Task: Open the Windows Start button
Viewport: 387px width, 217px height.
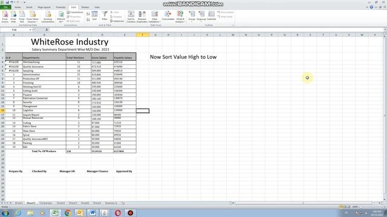Action: (x=5, y=213)
